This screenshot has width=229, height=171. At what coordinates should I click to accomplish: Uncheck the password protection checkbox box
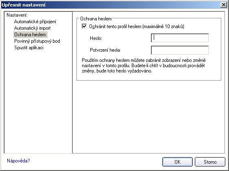click(84, 26)
